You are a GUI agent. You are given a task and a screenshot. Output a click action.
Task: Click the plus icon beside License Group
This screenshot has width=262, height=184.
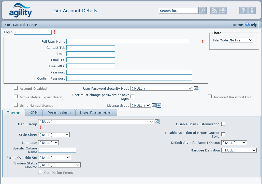coord(159,105)
